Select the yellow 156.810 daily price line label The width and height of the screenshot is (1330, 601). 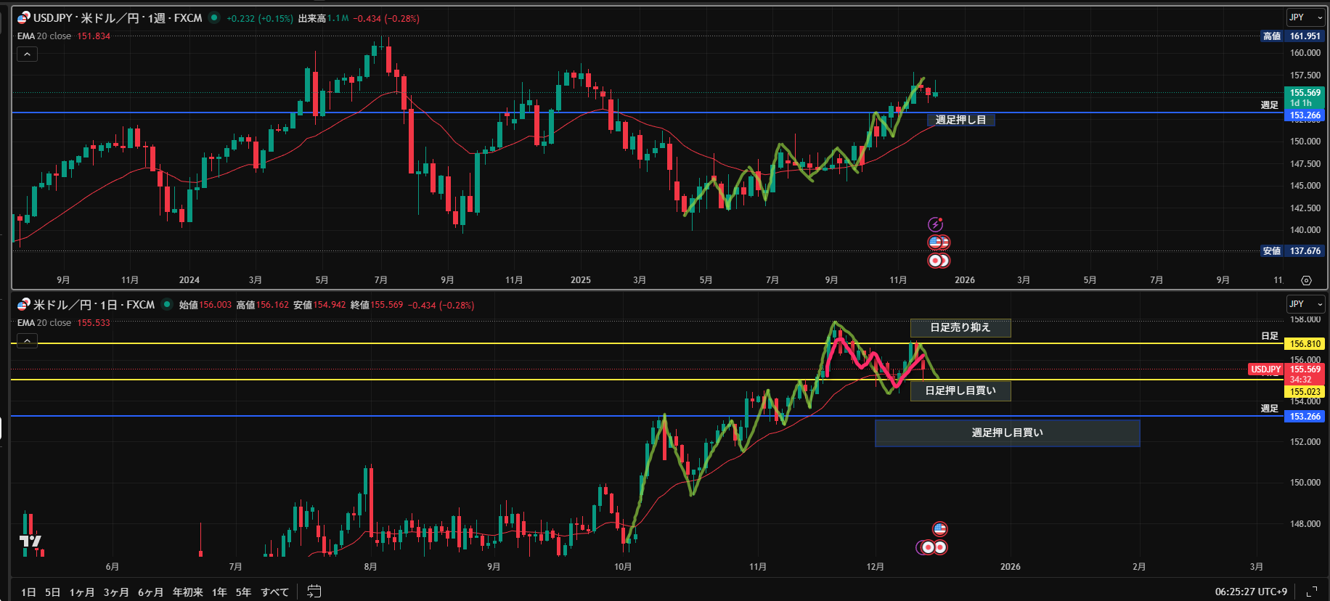[1305, 344]
